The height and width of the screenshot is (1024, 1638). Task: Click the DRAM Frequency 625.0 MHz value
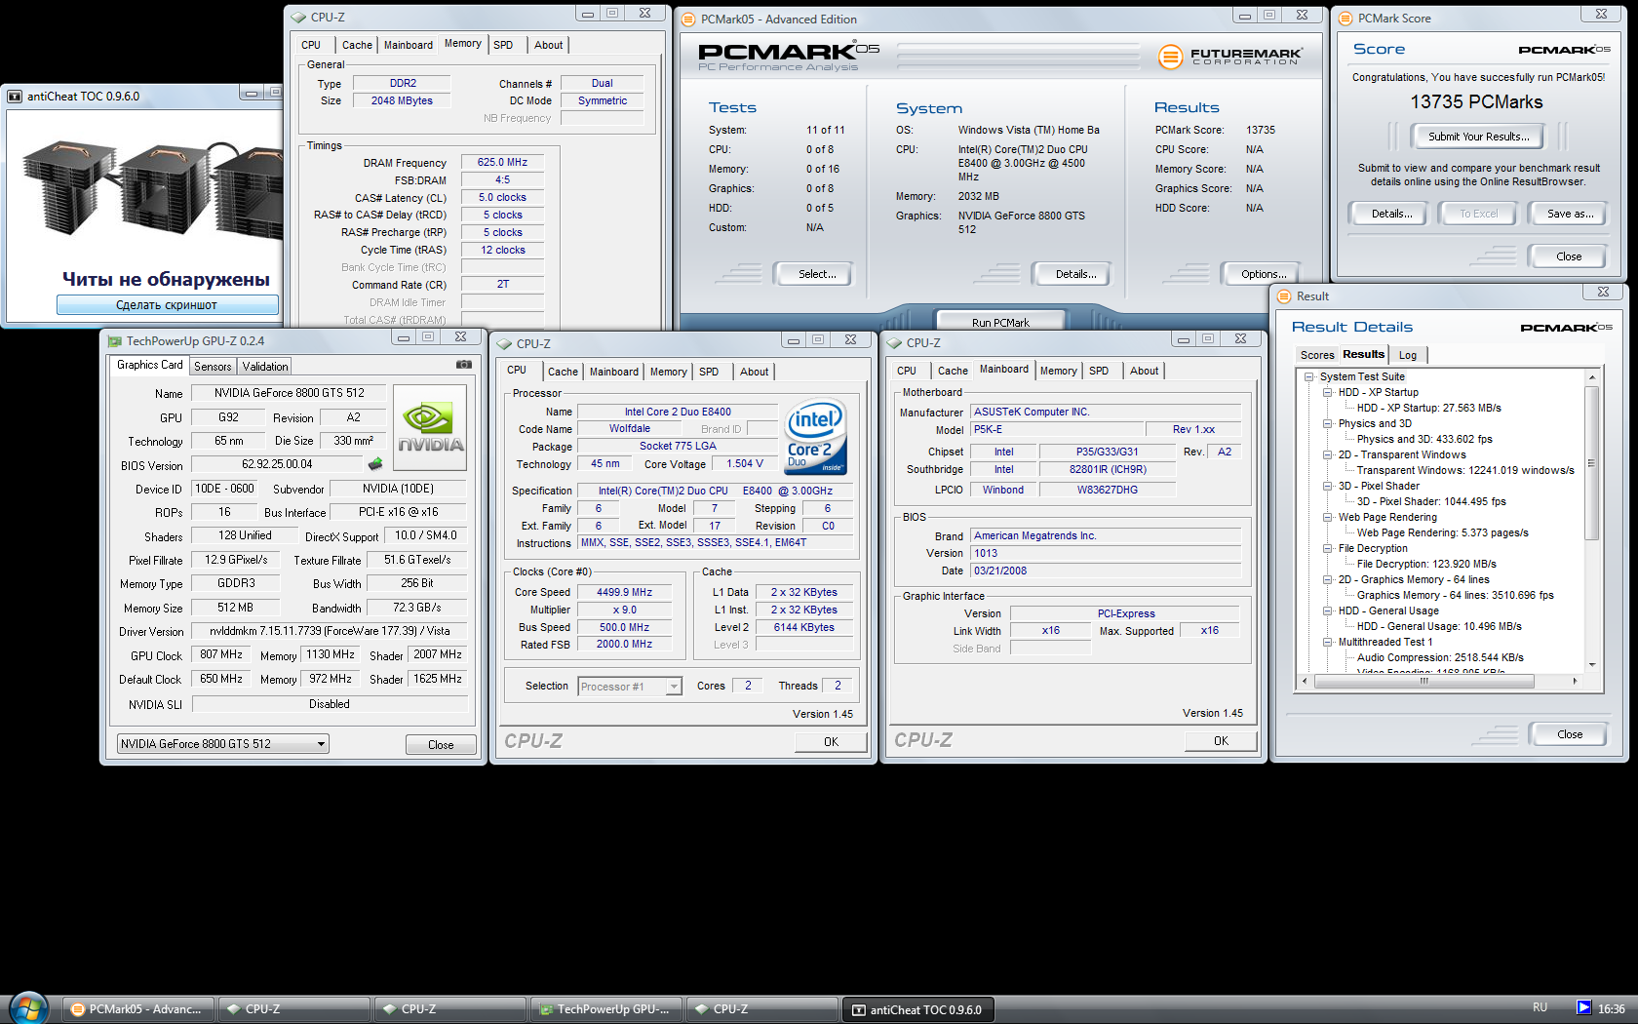[x=502, y=163]
